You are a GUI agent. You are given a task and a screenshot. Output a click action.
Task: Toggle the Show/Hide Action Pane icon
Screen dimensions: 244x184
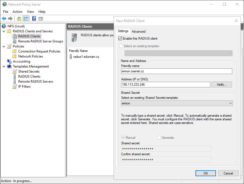click(41, 19)
